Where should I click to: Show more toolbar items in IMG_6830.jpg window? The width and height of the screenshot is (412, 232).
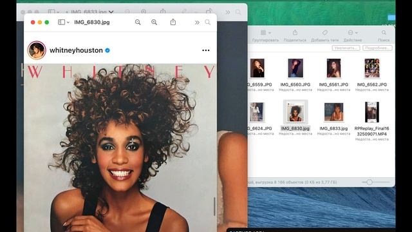coord(197,23)
